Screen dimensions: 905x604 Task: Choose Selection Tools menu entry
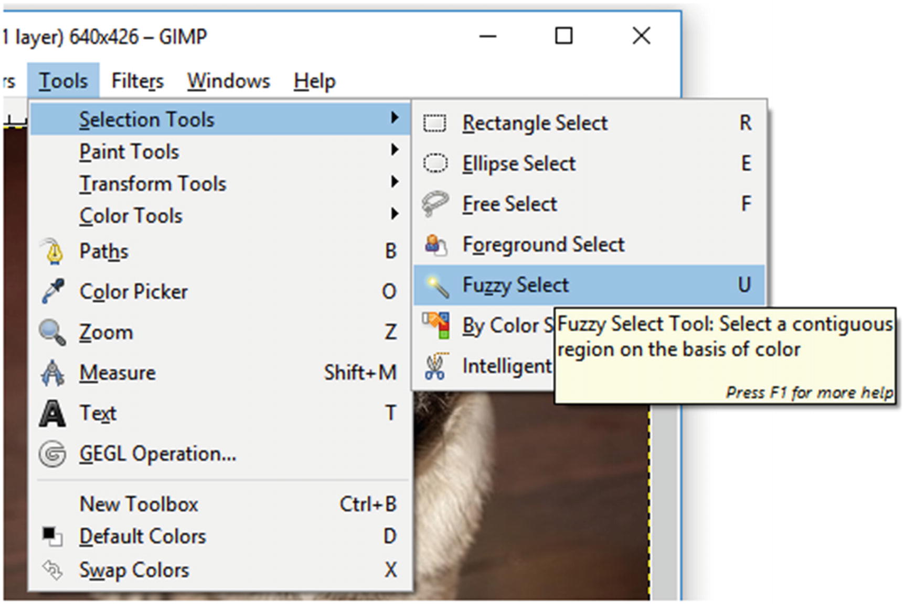[x=220, y=119]
